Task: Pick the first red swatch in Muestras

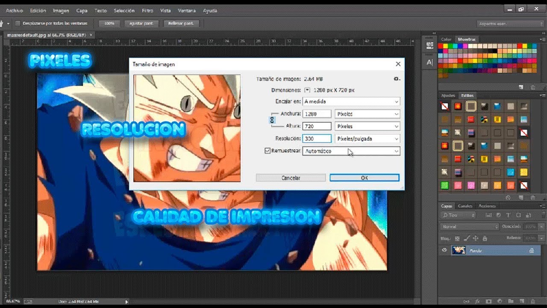Action: pos(441,46)
